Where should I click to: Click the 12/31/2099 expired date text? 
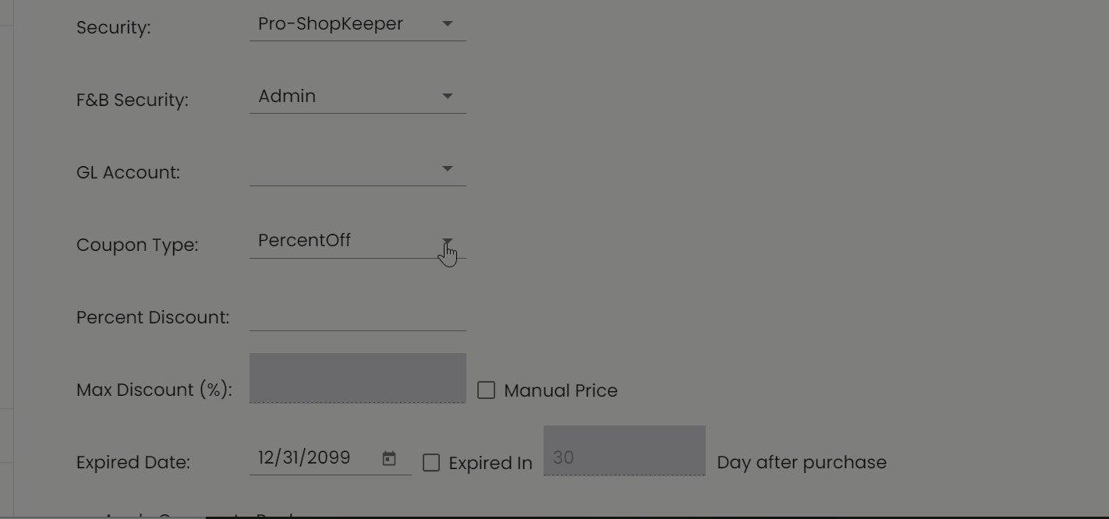304,457
